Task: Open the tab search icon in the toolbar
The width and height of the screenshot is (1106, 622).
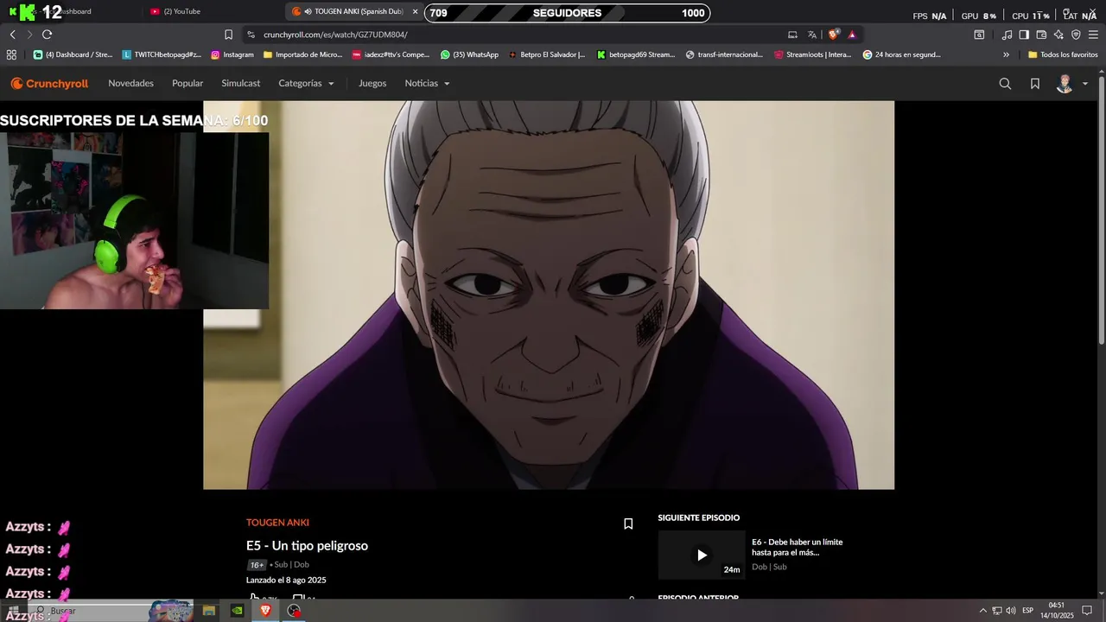Action: point(979,35)
